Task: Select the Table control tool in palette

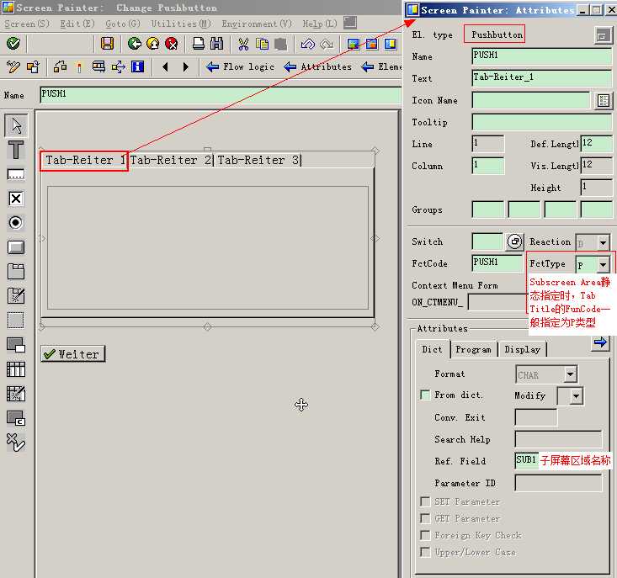Action: pyautogui.click(x=15, y=369)
